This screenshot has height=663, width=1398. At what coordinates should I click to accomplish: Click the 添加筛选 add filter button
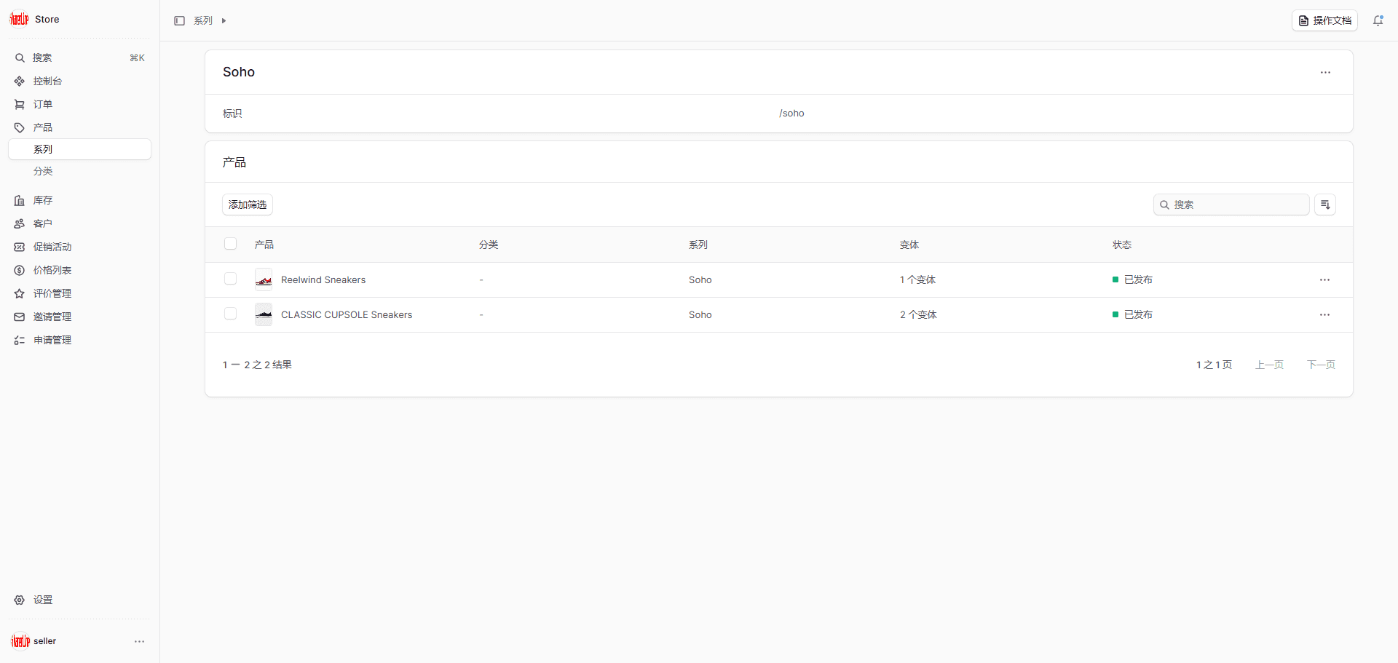247,205
